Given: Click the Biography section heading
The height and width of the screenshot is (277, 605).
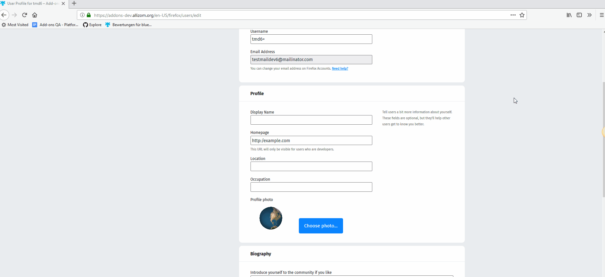Looking at the screenshot, I should (261, 254).
